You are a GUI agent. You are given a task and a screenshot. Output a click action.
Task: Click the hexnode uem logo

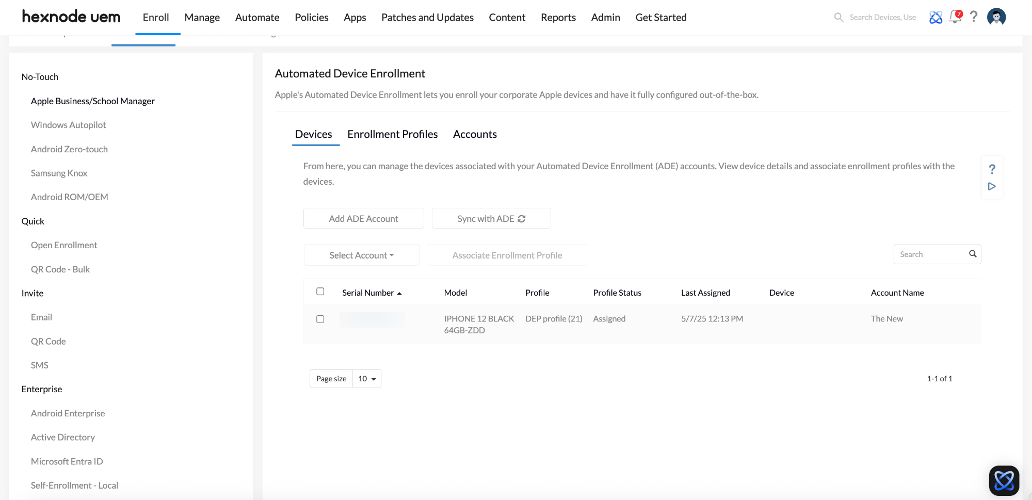click(71, 17)
